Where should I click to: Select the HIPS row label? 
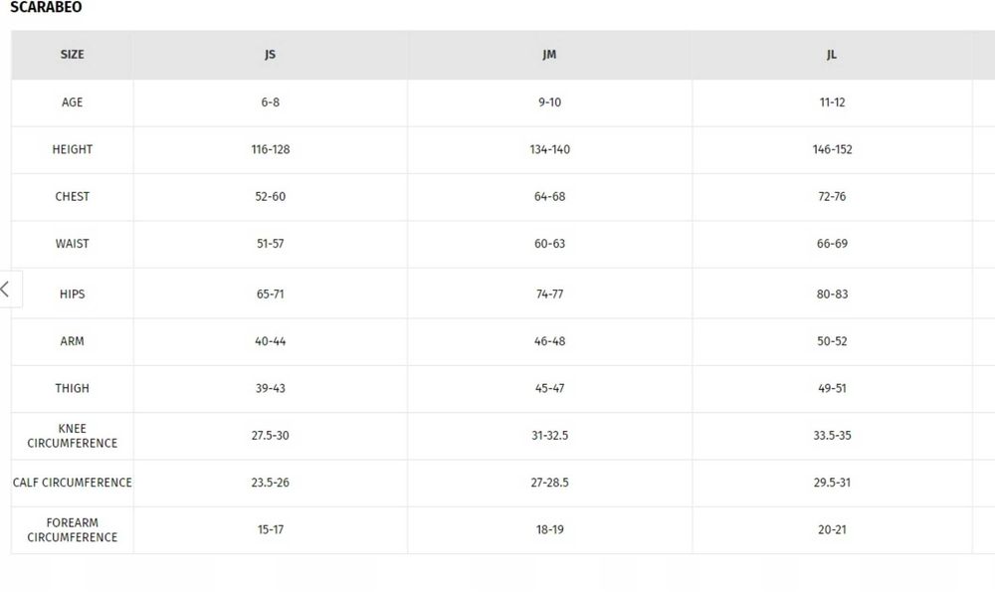(73, 295)
